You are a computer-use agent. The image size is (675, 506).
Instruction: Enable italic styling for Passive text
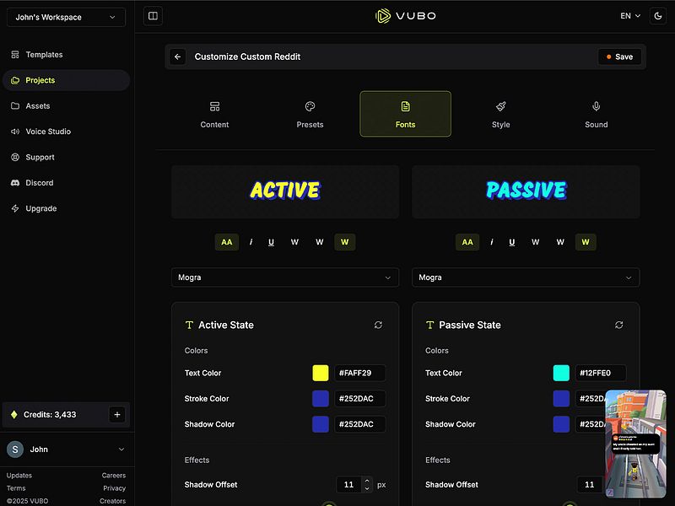click(491, 242)
